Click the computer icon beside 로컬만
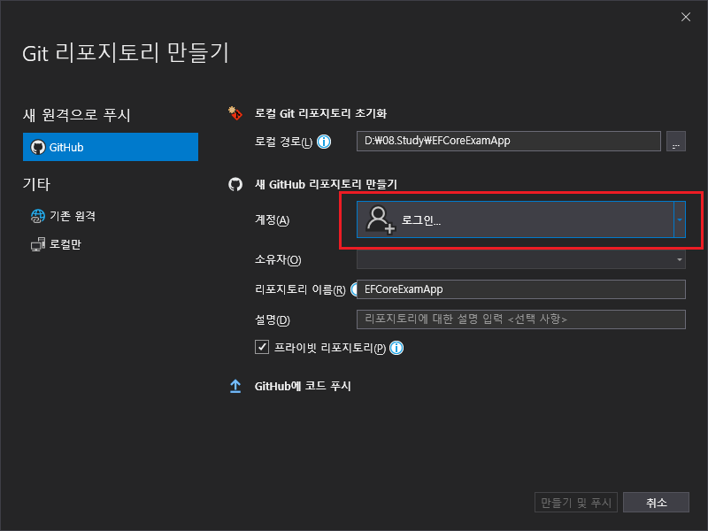 pyautogui.click(x=38, y=244)
